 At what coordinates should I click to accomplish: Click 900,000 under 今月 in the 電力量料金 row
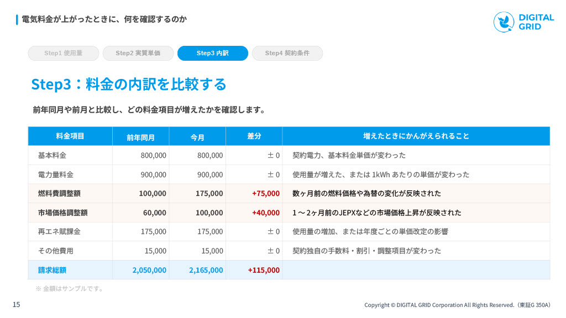(210, 174)
